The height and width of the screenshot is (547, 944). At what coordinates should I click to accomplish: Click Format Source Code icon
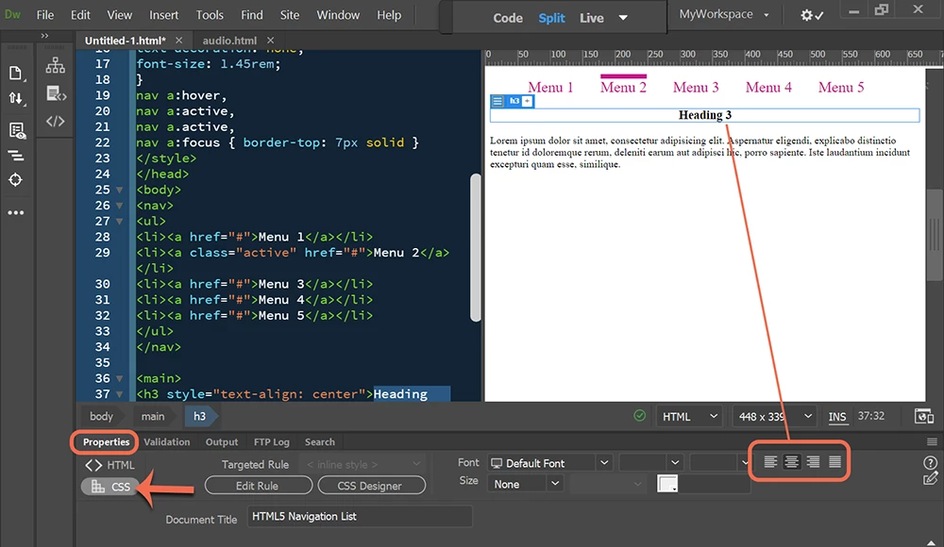[x=16, y=156]
